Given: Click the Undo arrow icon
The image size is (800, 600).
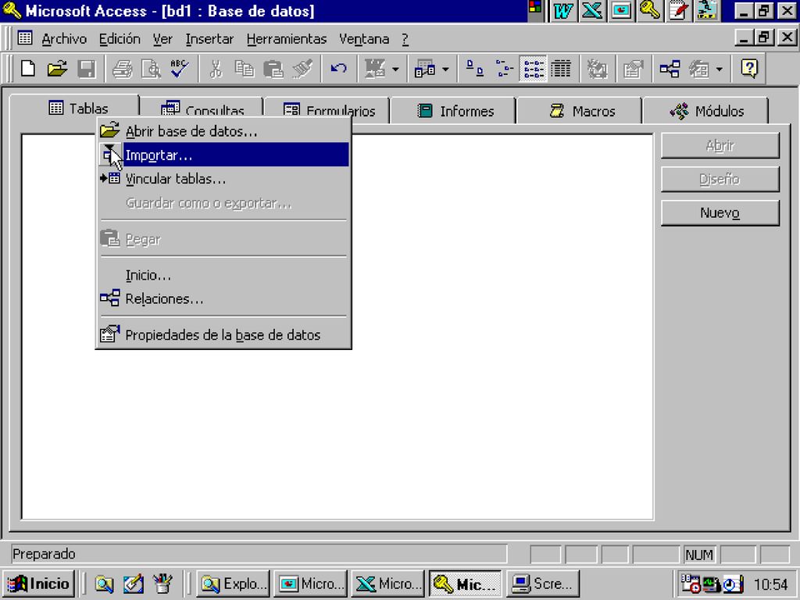Looking at the screenshot, I should click(338, 69).
